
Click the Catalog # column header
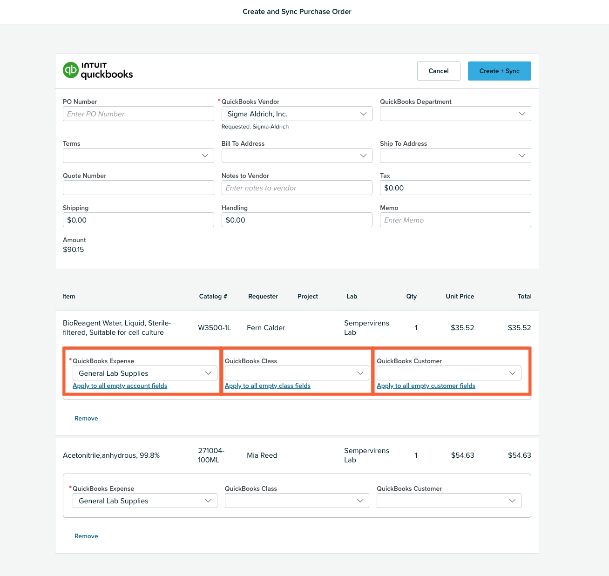[x=213, y=296]
